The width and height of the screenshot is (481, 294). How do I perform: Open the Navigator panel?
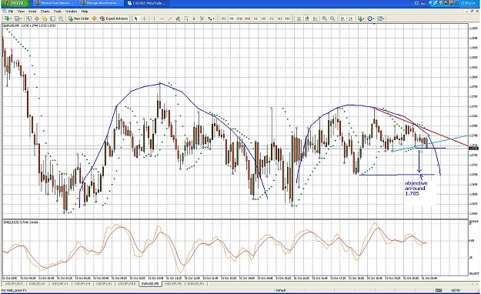click(x=45, y=18)
